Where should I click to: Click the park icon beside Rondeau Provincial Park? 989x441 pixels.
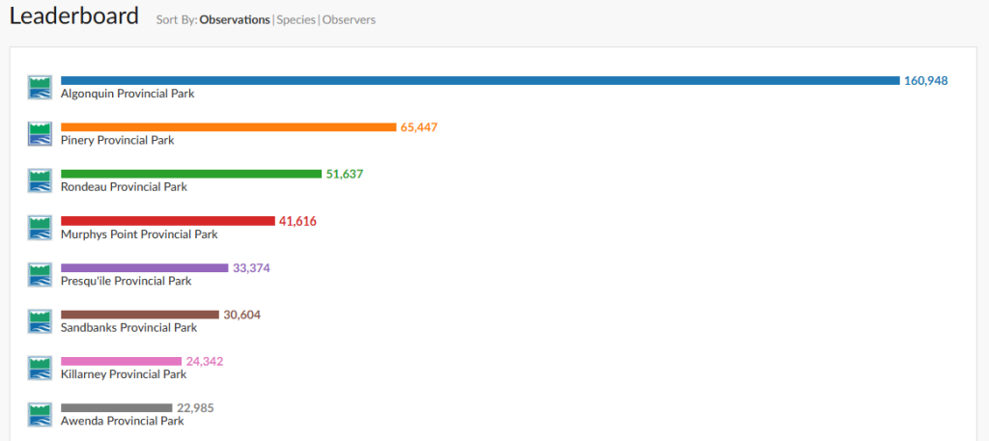point(40,180)
